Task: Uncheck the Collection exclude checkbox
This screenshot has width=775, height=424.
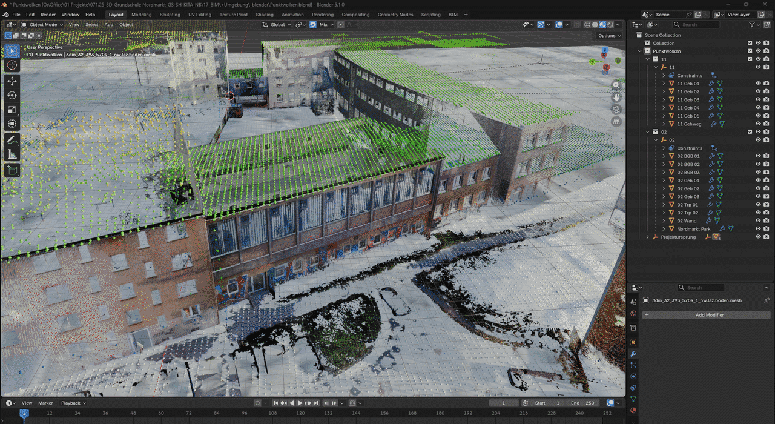Action: coord(750,43)
